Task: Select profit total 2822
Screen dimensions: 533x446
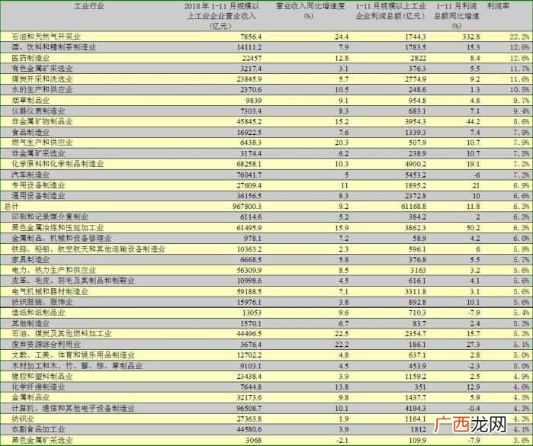Action: [x=418, y=58]
